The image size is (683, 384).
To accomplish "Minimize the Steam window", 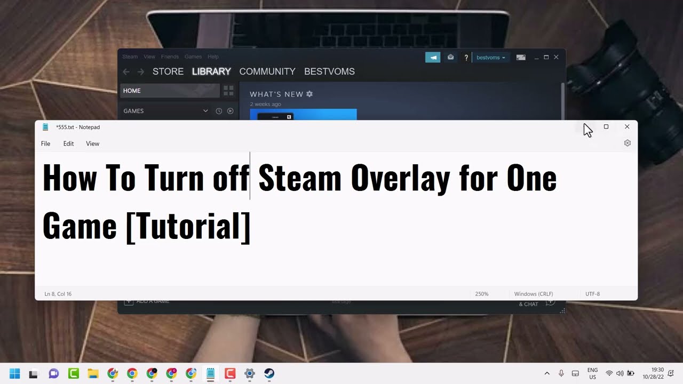I will (x=536, y=57).
